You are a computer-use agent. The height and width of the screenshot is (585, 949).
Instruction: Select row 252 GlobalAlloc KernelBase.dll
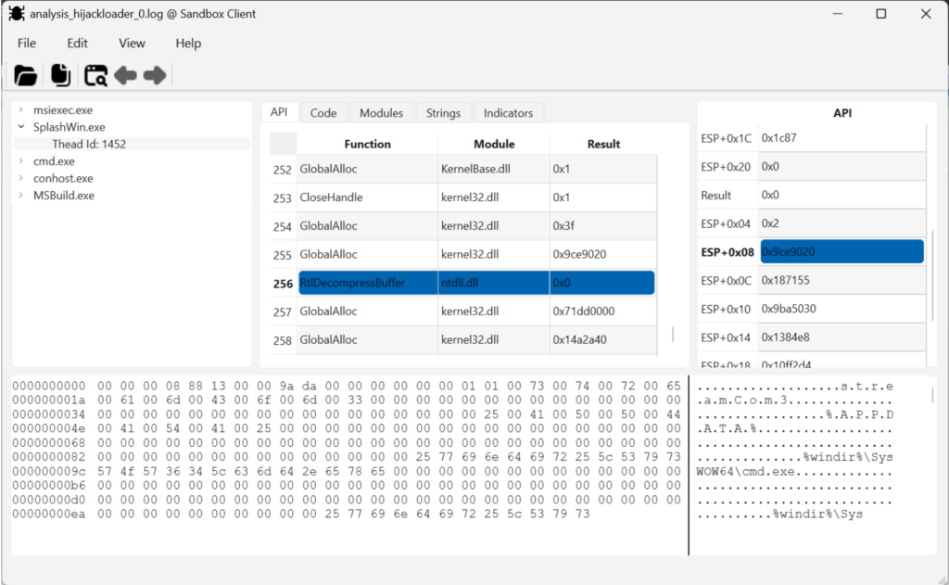(x=463, y=169)
